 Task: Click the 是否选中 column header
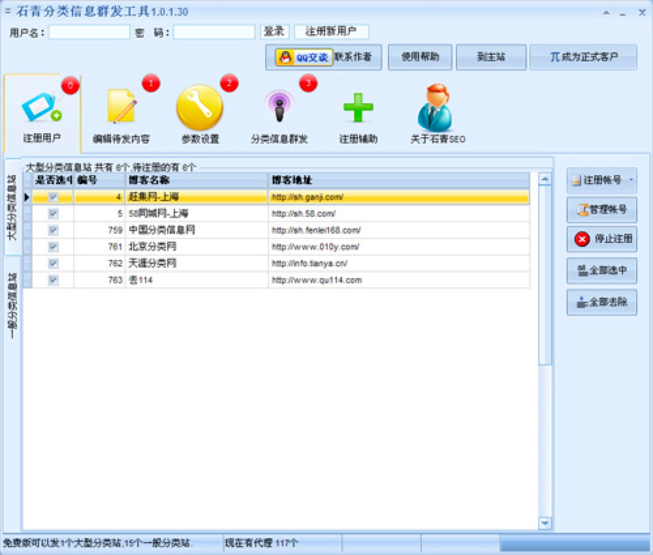[x=53, y=180]
